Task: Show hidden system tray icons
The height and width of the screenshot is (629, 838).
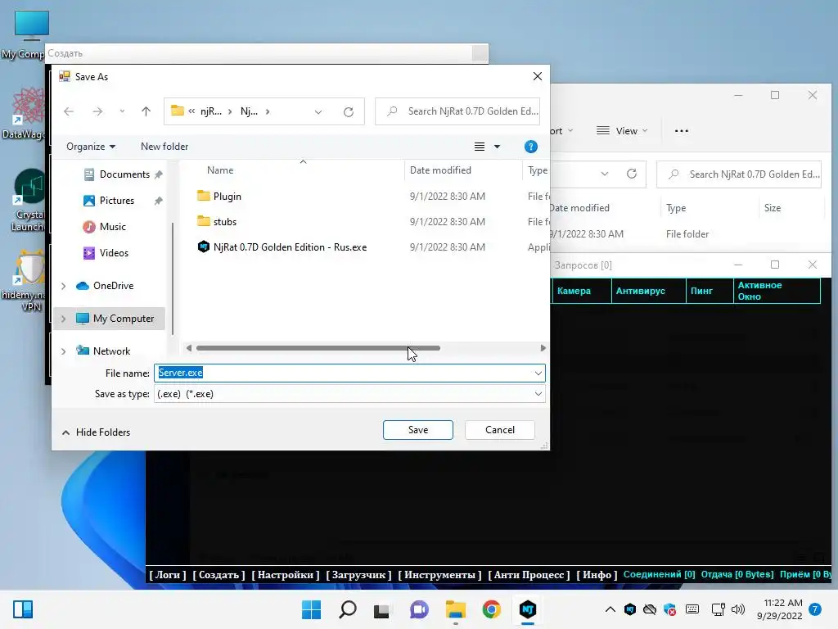Action: [x=610, y=609]
